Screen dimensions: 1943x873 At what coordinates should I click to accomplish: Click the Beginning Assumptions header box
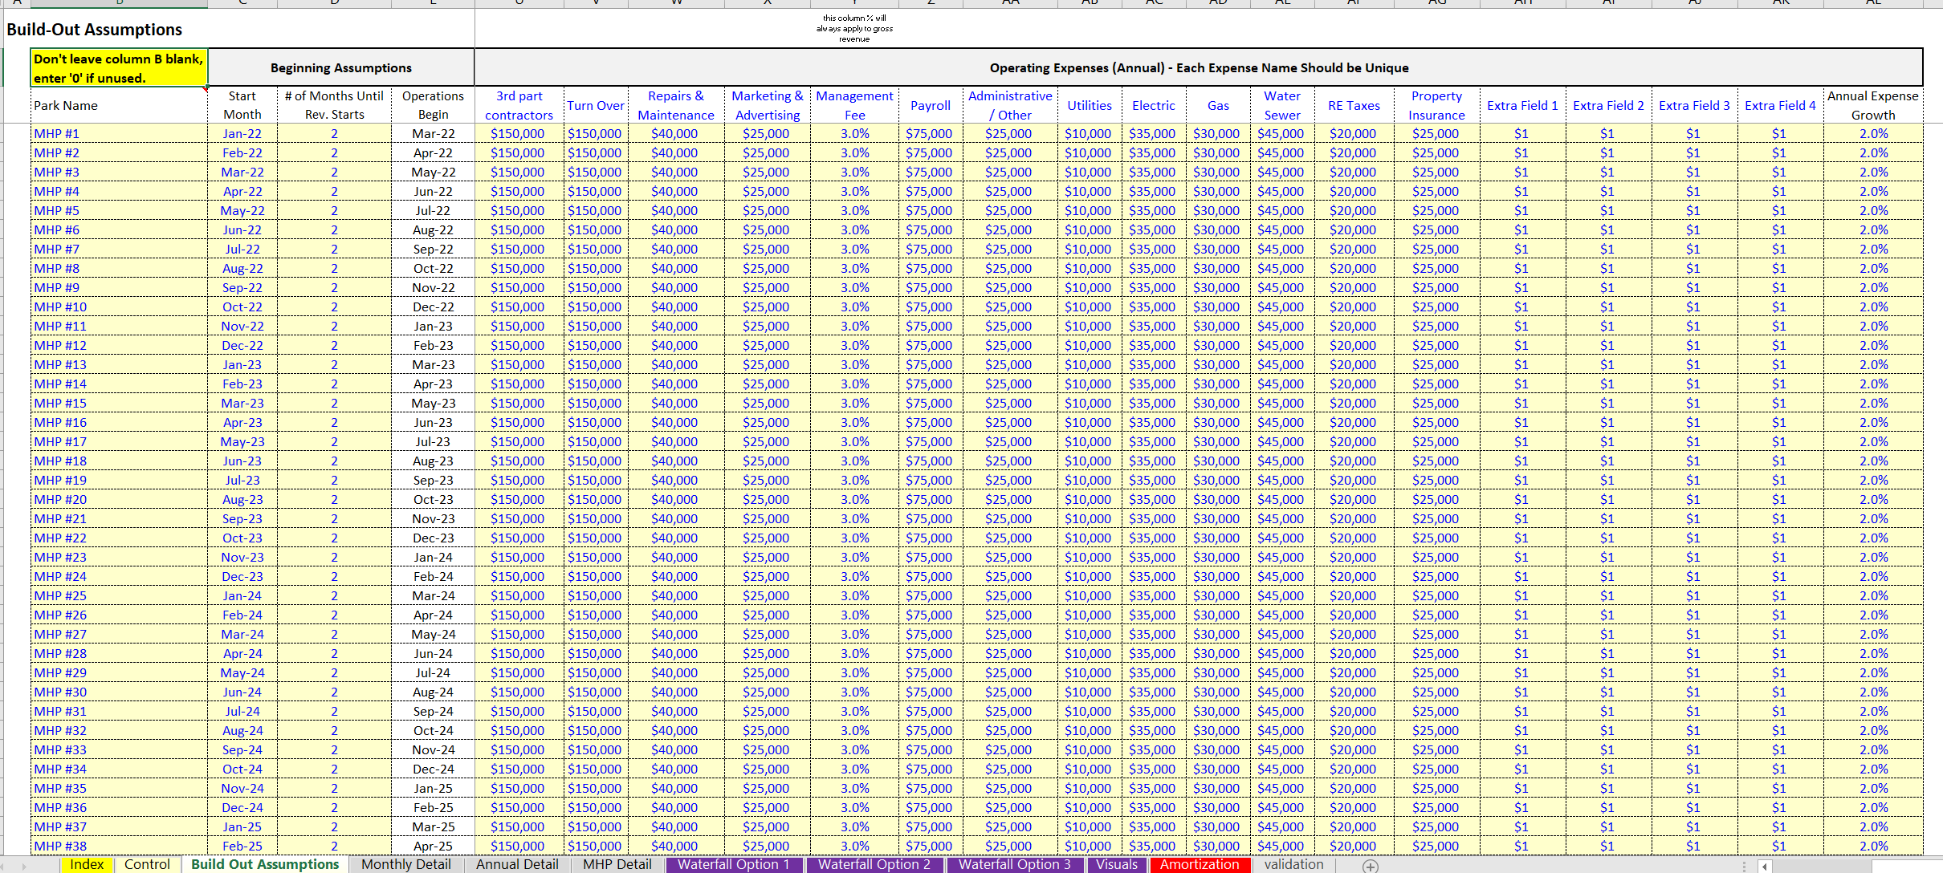click(341, 68)
